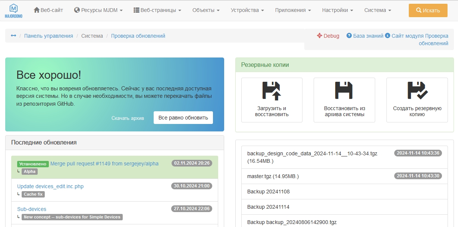The height and width of the screenshot is (227, 458).
Task: Open the Объекты dropdown menu
Action: [206, 10]
